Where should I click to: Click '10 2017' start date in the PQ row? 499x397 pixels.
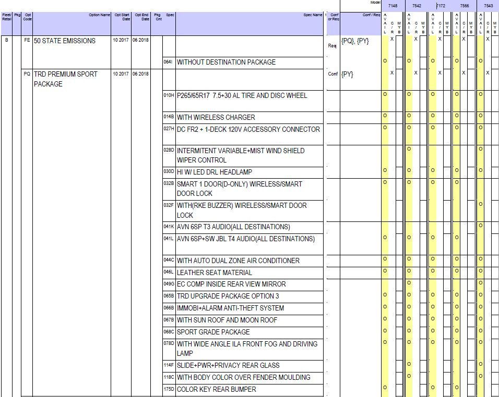pos(121,73)
